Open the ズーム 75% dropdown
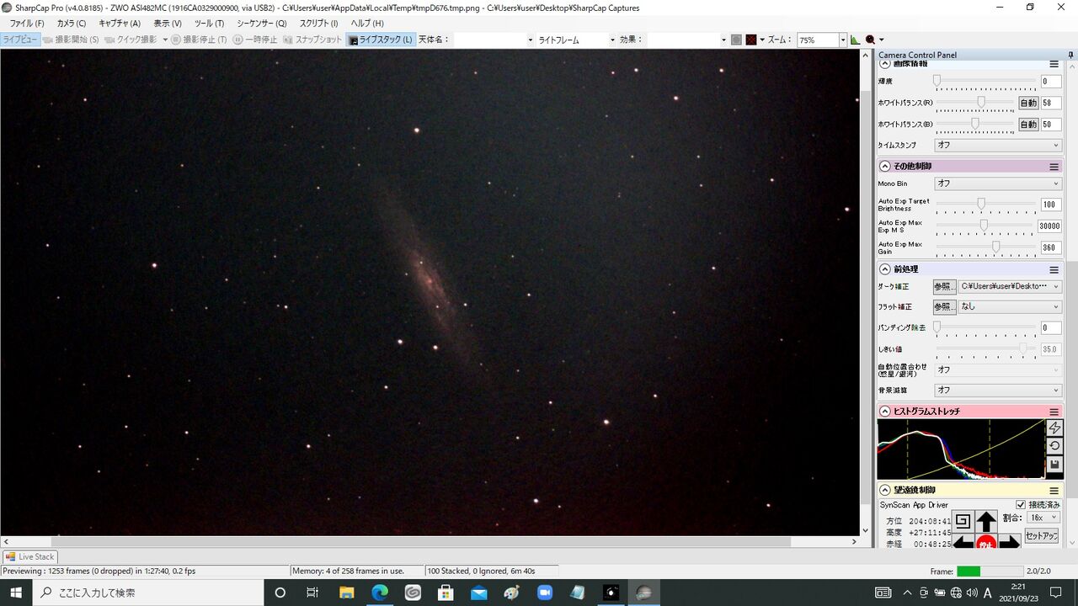 coord(822,40)
